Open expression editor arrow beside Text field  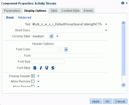click(x=106, y=24)
